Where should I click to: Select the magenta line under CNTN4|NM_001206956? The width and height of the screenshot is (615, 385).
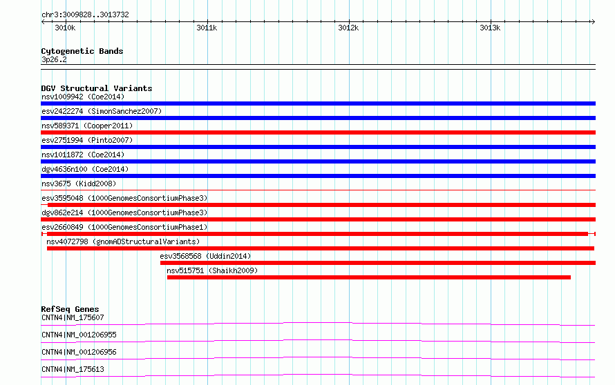click(x=318, y=358)
